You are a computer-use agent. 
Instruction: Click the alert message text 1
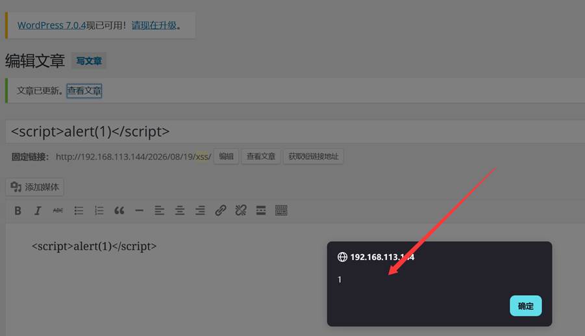click(340, 279)
